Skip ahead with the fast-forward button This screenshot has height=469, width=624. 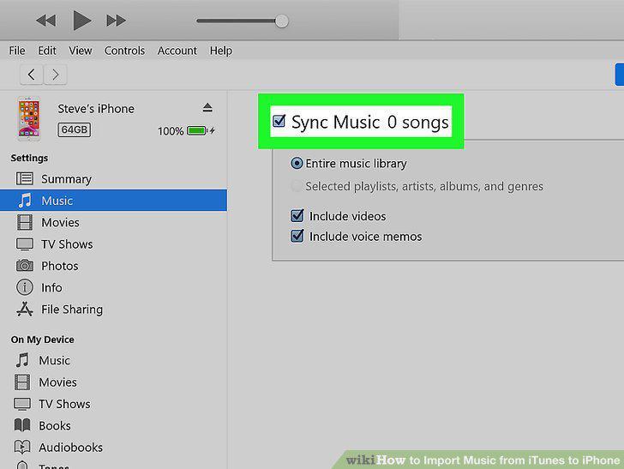116,21
